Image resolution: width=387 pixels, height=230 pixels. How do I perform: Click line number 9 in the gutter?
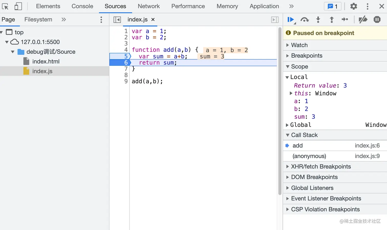click(x=126, y=81)
